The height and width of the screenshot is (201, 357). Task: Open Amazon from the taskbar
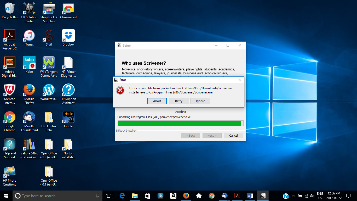coord(173,196)
